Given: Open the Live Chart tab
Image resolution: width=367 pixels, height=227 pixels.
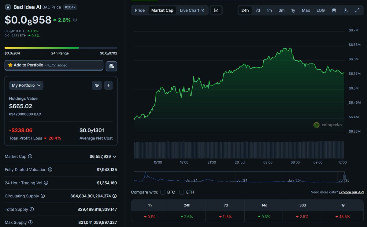Looking at the screenshot, I should coord(192,10).
